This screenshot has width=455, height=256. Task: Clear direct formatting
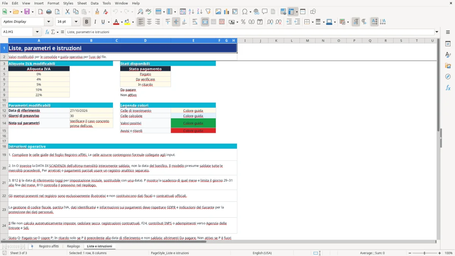[105, 12]
